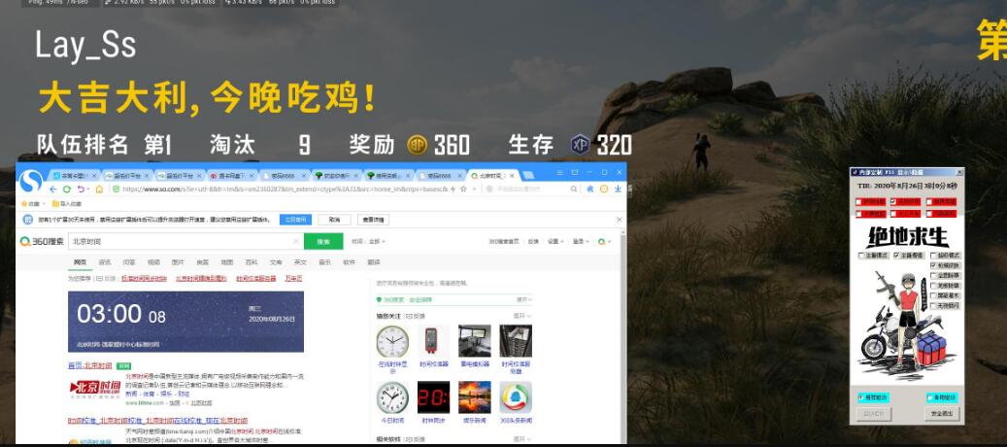Viewport: 1007px width, 447px height.
Task: Open a new browser tab
Action: click(x=528, y=175)
